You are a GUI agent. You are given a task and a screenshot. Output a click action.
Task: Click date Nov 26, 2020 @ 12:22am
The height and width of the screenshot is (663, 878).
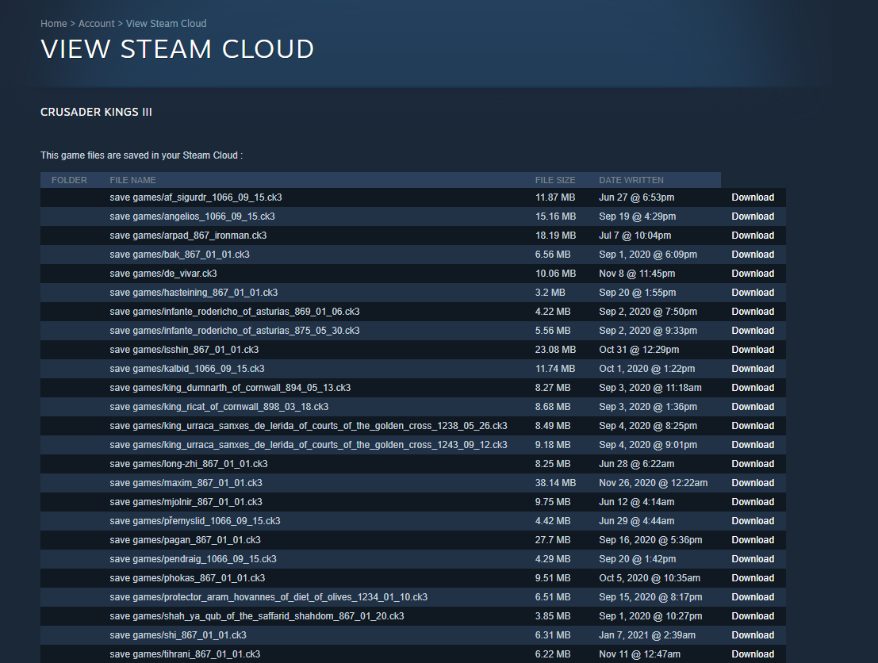point(654,483)
